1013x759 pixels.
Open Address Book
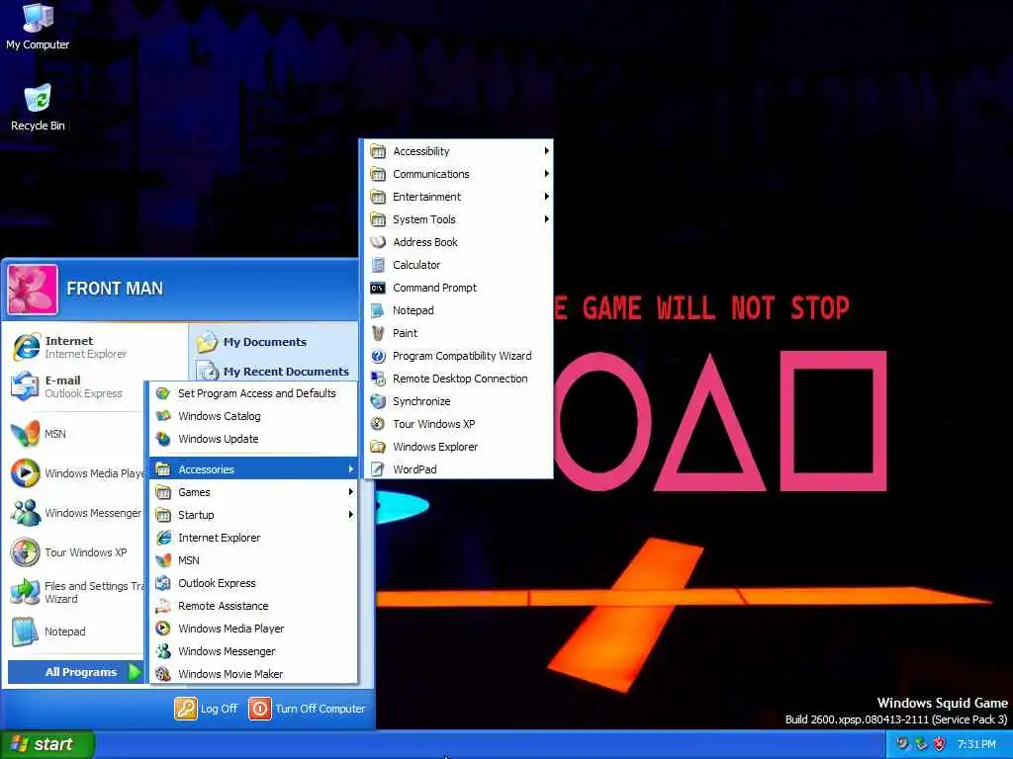pos(459,242)
